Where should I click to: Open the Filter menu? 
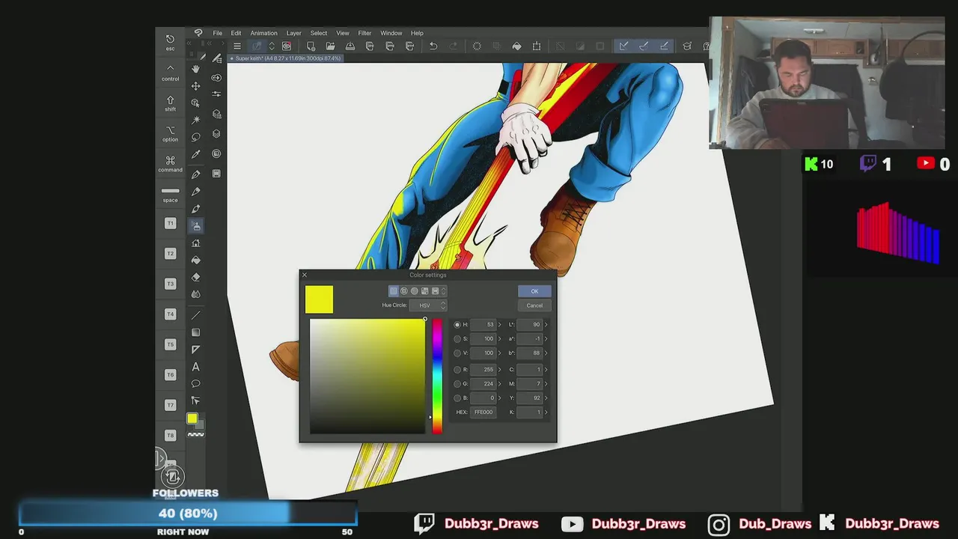click(x=364, y=33)
